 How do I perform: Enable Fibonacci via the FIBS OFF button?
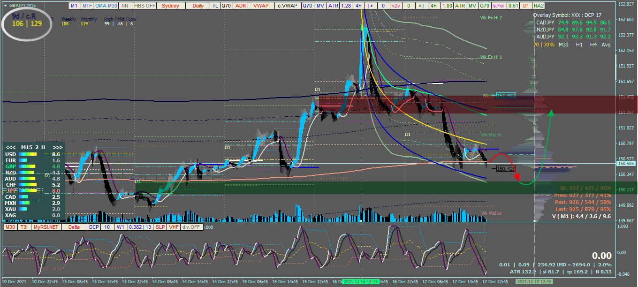[144, 6]
